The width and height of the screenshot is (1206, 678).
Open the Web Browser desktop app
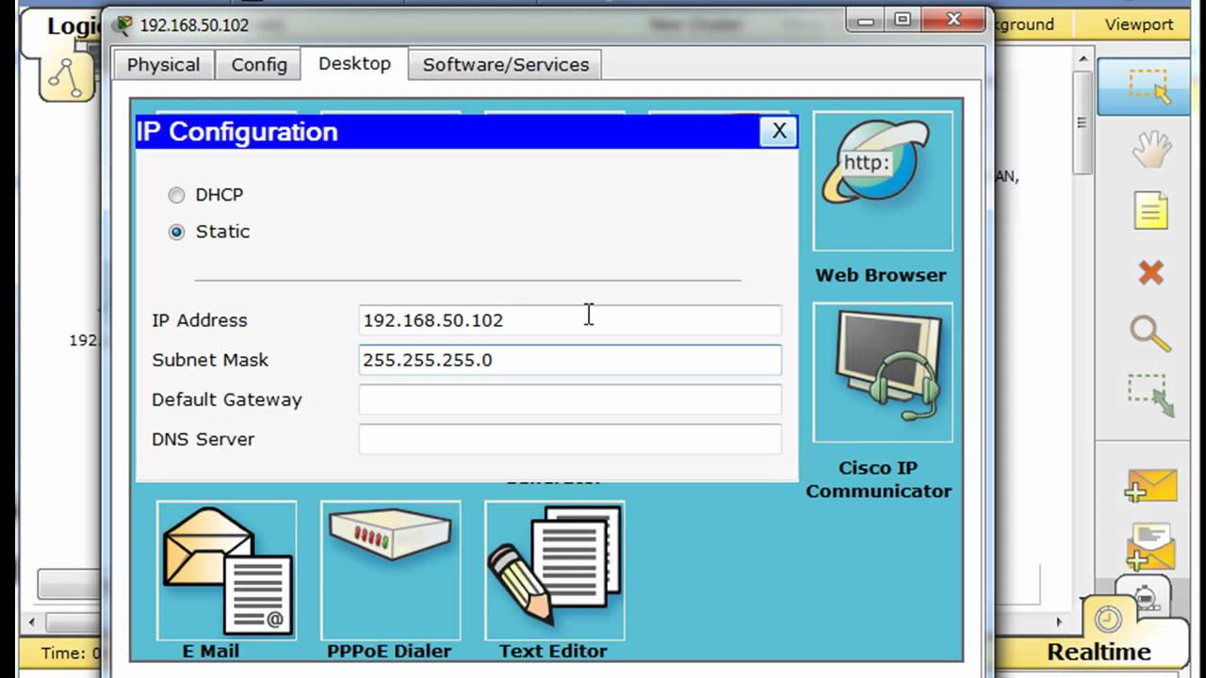coord(882,181)
